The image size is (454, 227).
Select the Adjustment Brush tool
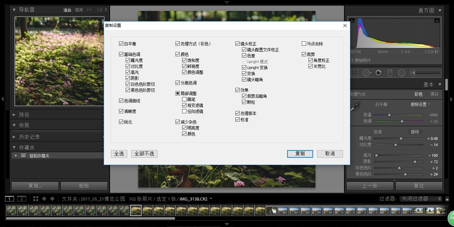pyautogui.click(x=413, y=73)
